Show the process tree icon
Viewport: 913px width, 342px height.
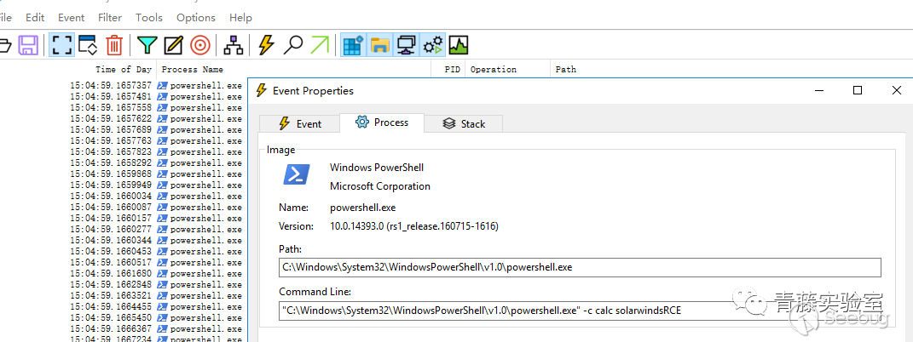[234, 45]
